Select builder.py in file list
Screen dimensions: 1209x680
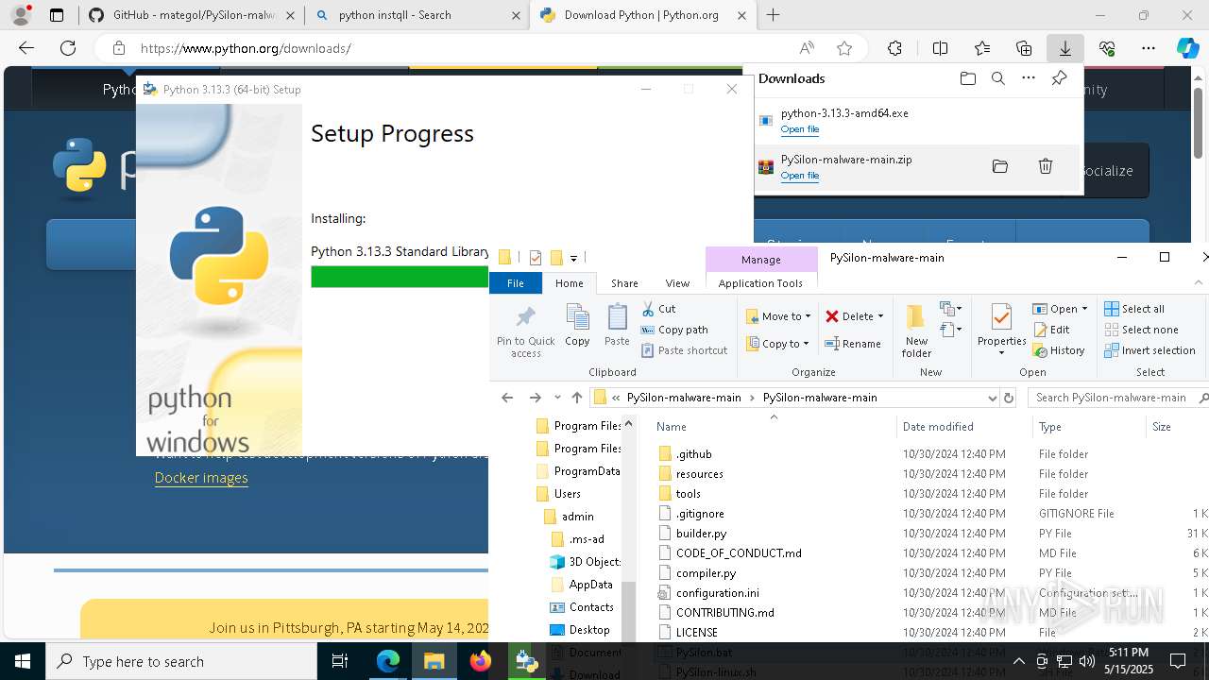tap(701, 534)
